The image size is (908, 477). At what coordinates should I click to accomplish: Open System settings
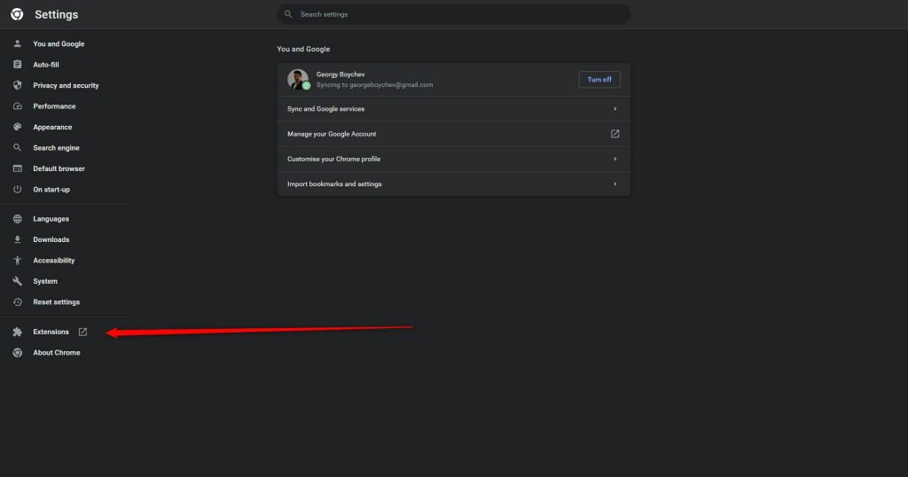click(45, 281)
